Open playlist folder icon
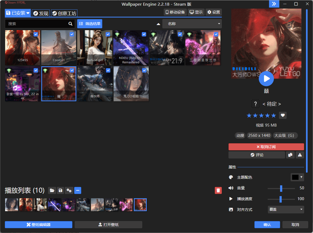Image resolution: width=313 pixels, height=233 pixels. [52, 190]
